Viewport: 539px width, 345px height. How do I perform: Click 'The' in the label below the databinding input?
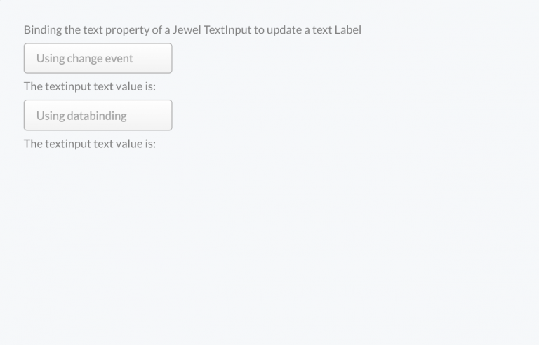tap(33, 144)
